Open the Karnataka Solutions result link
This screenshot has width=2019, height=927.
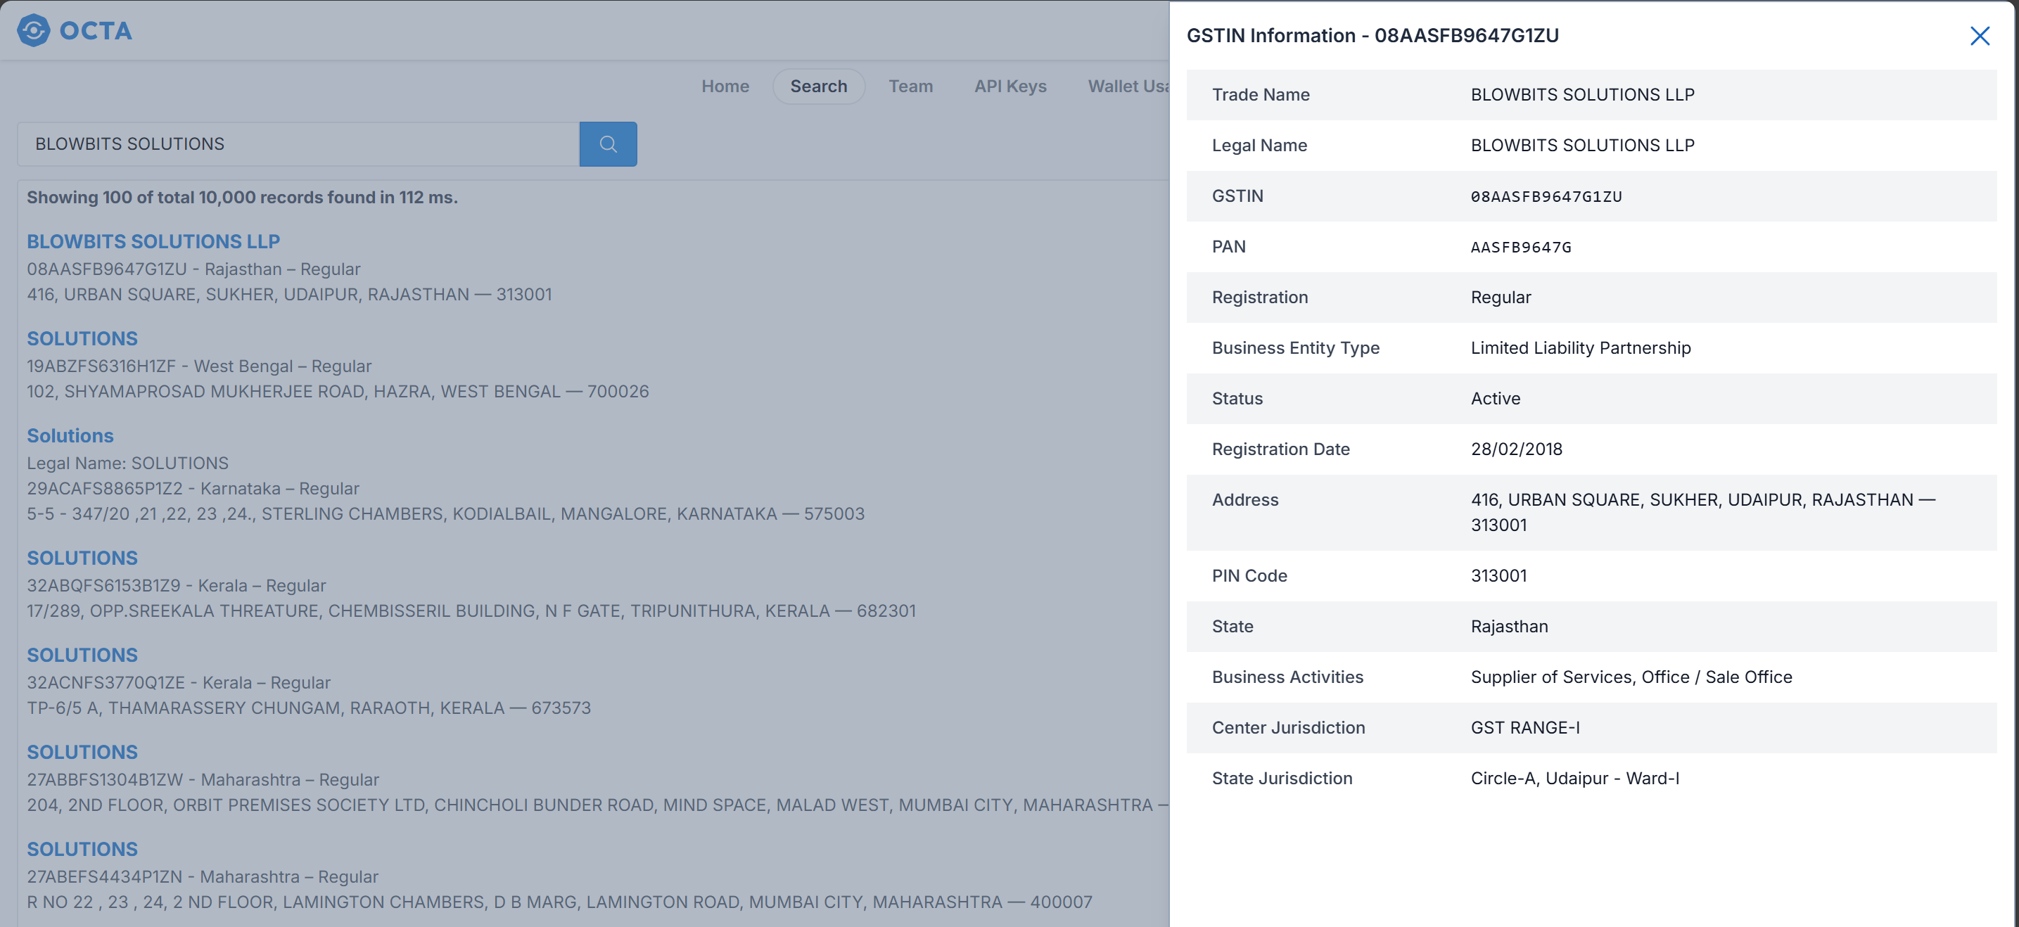[70, 435]
